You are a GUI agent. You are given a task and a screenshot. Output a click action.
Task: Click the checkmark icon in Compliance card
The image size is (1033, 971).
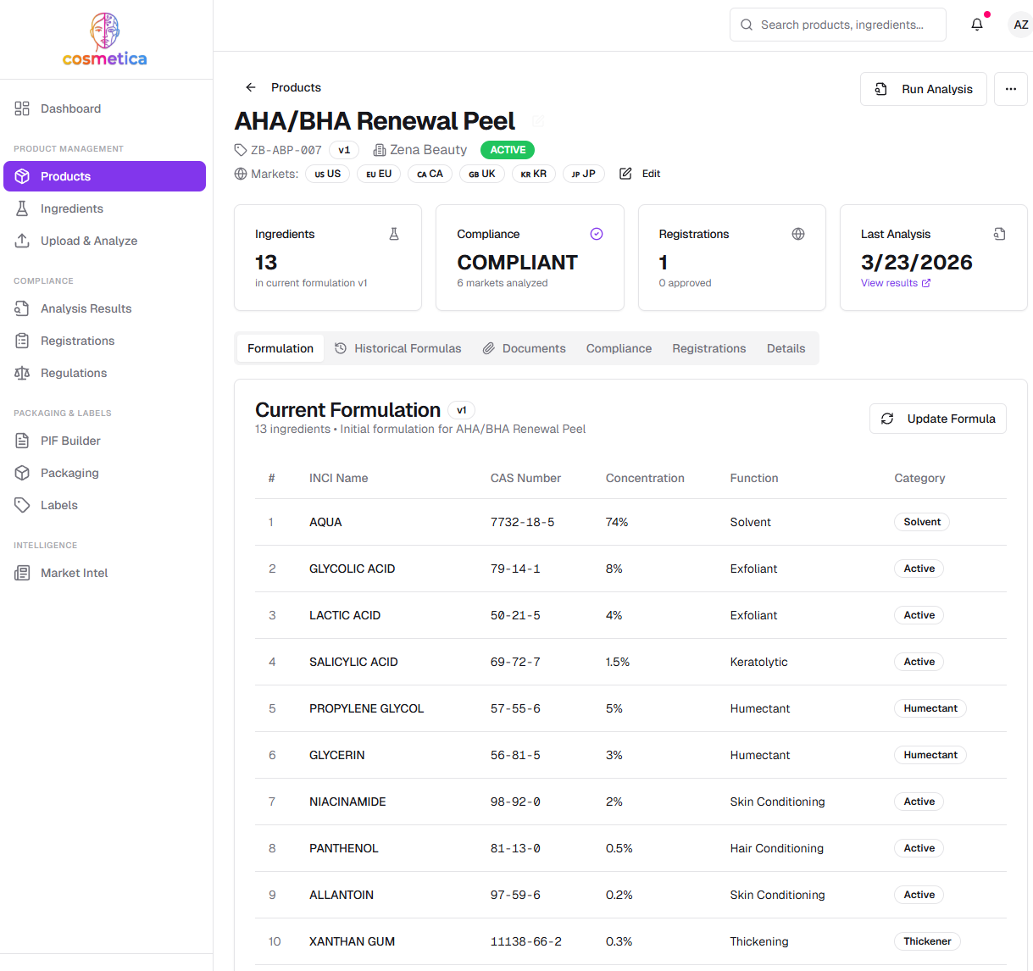(x=596, y=234)
